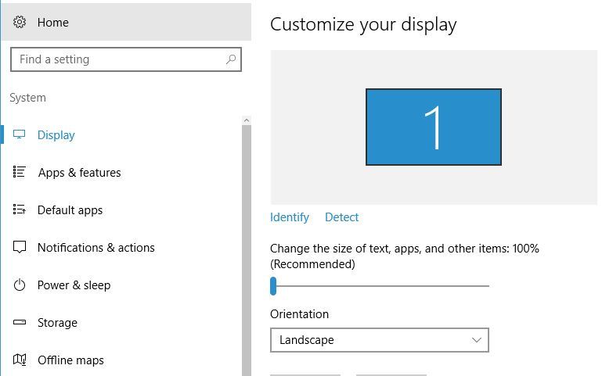Select the blue monitor 1 thumbnail
Viewport: 613px width, 376px height.
(434, 127)
